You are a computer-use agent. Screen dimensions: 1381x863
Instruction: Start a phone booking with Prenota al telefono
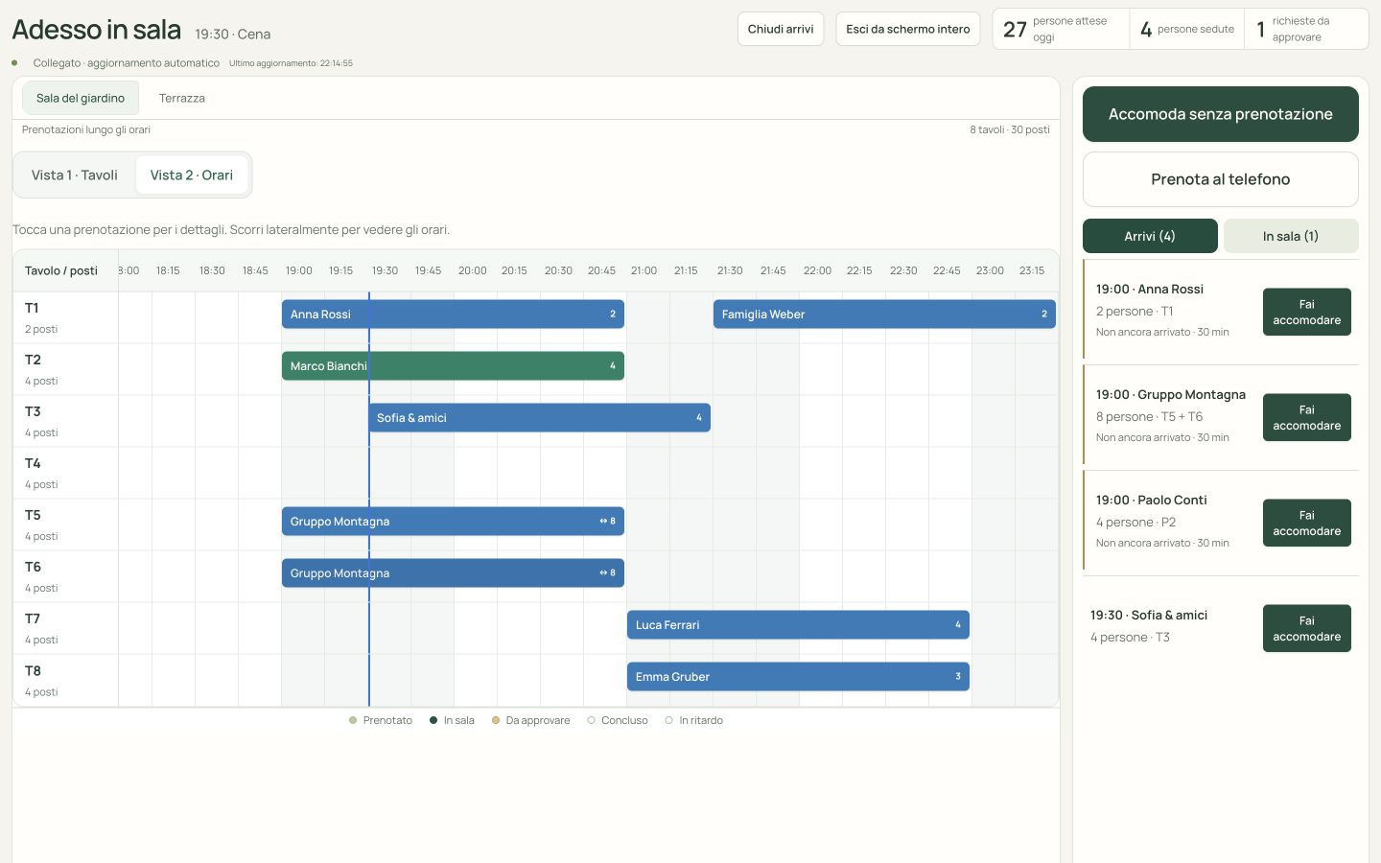coord(1221,179)
